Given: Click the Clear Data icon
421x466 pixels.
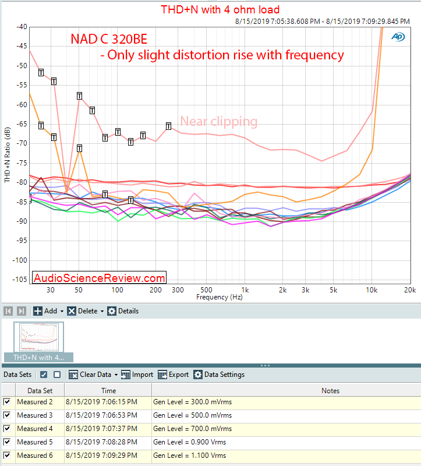Looking at the screenshot, I should 73,375.
